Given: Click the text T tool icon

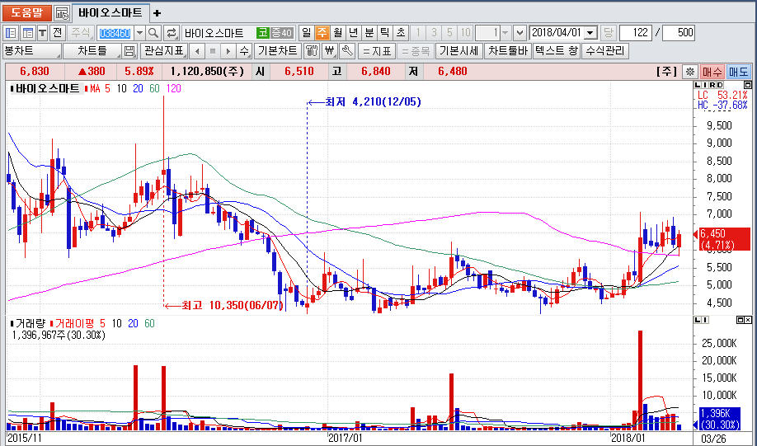Looking at the screenshot, I should click(42, 33).
